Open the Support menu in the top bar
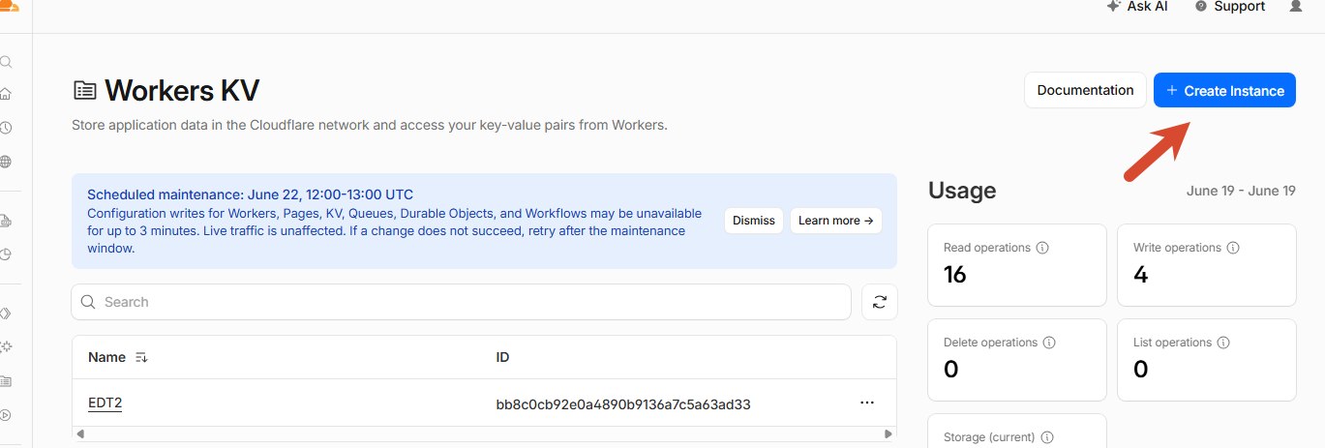 coord(1229,6)
